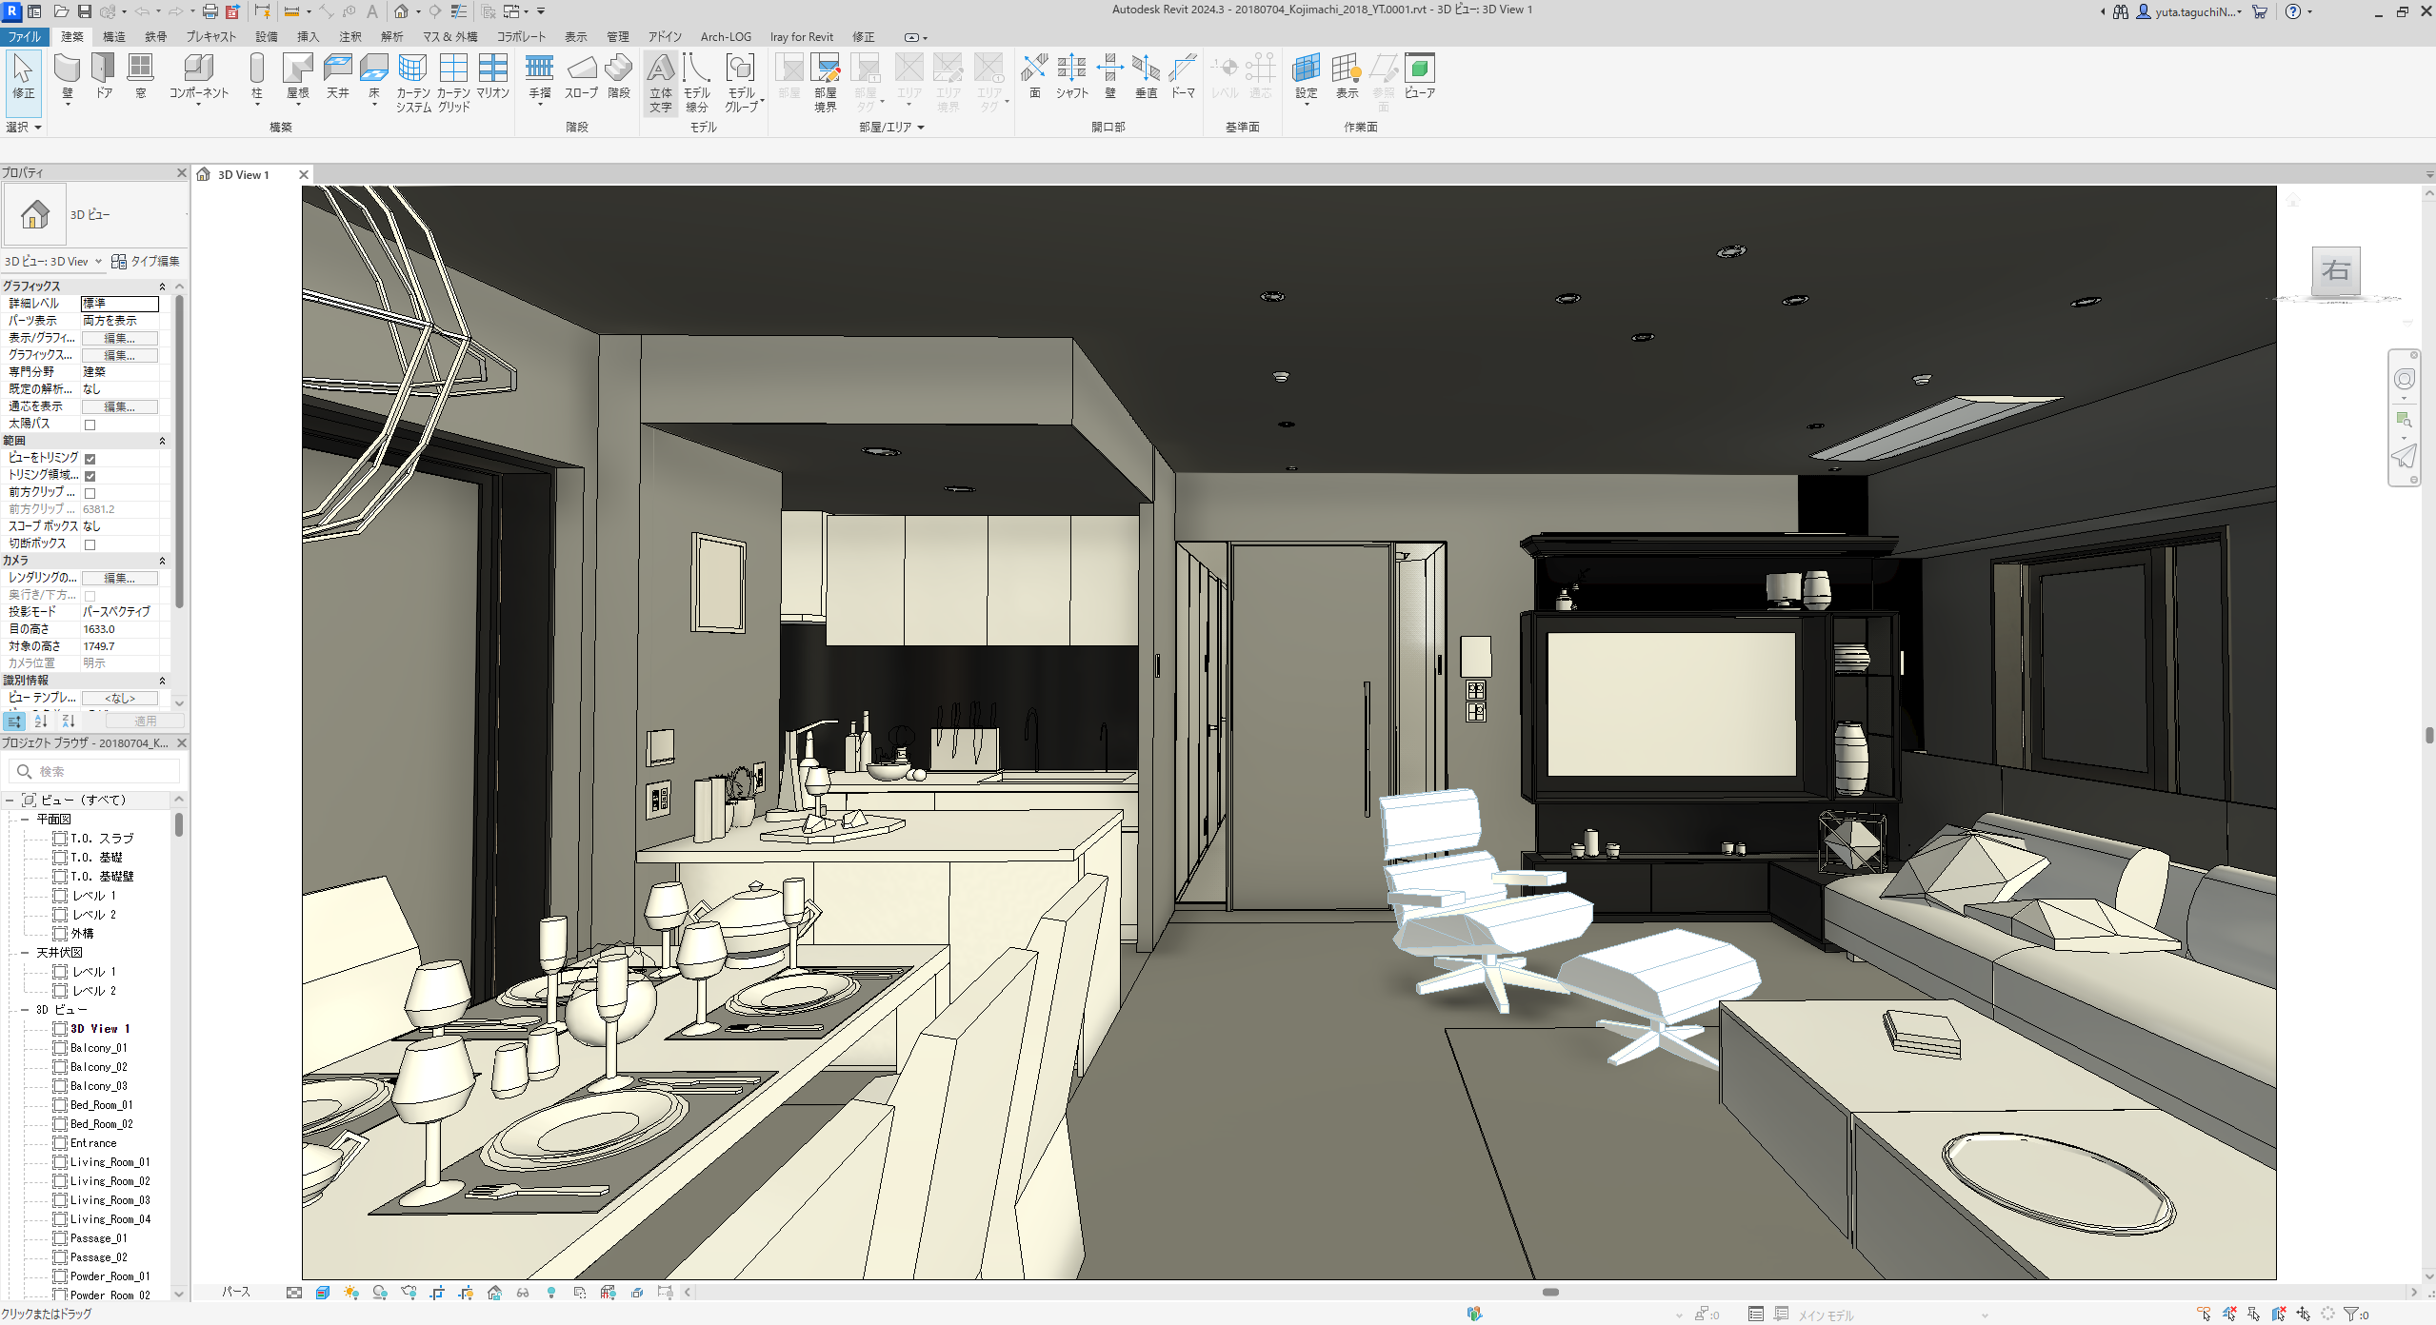This screenshot has width=2436, height=1325.
Task: Uncheck the ビューをトリミング checkbox
Action: (x=90, y=459)
